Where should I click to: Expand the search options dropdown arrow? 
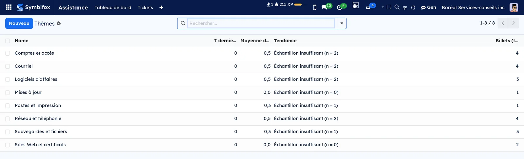coord(342,23)
